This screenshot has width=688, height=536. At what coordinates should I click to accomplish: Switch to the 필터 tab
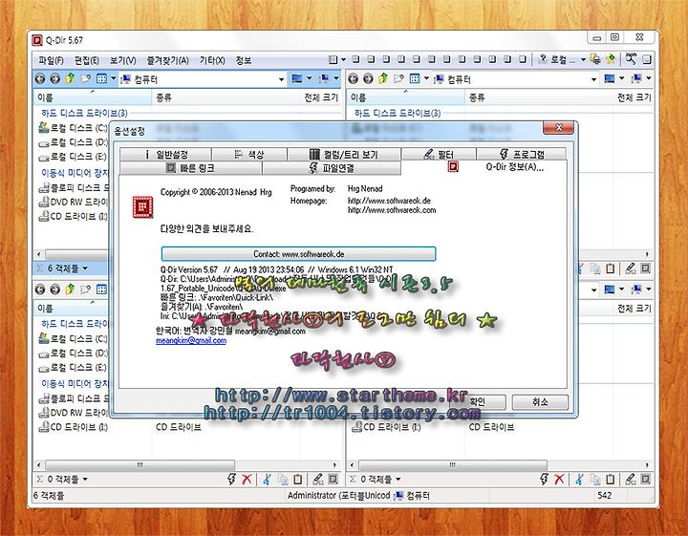pos(439,155)
